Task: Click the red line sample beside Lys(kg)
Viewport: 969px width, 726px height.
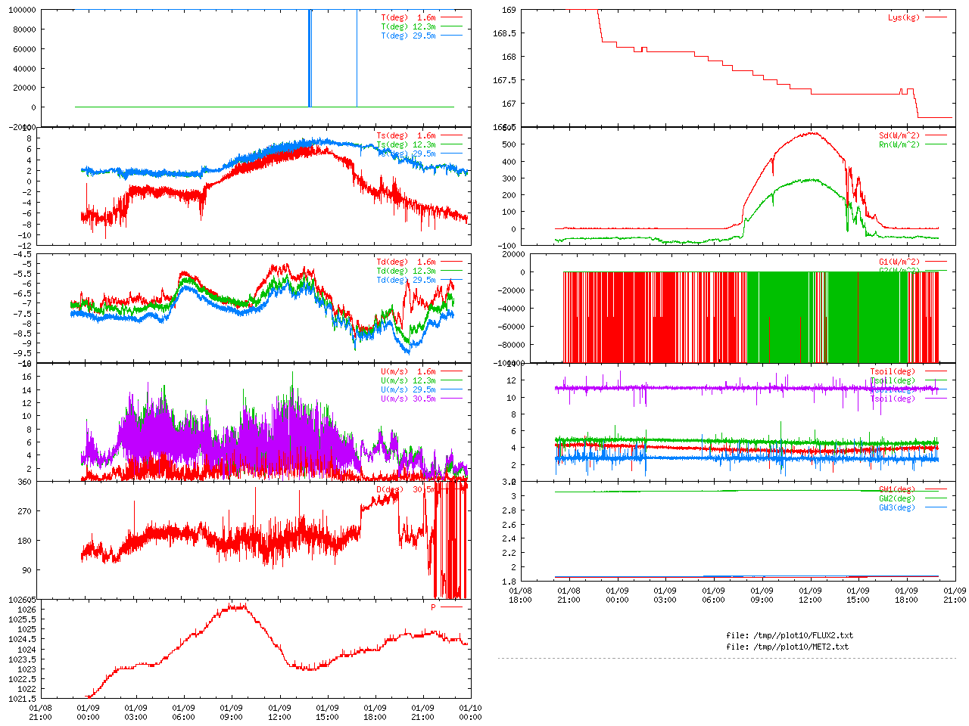Action: pos(936,17)
